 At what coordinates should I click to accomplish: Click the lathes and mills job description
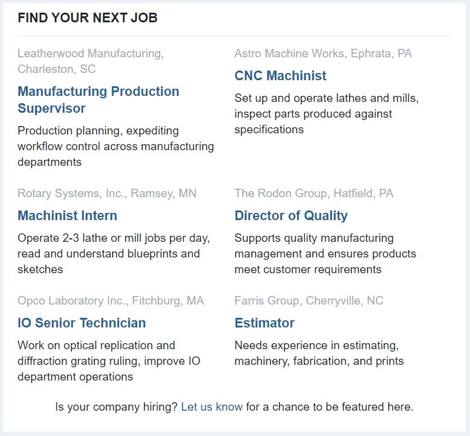pos(326,114)
